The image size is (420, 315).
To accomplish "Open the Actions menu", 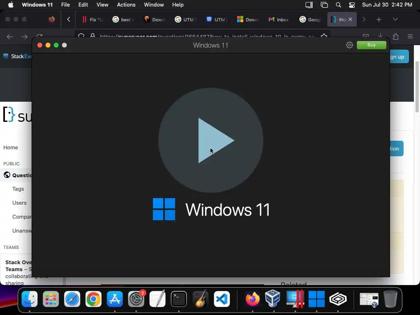I will coord(126,5).
